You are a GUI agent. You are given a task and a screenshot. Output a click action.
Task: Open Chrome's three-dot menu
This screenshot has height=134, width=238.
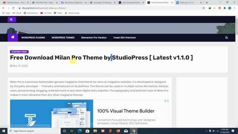tap(235, 8)
